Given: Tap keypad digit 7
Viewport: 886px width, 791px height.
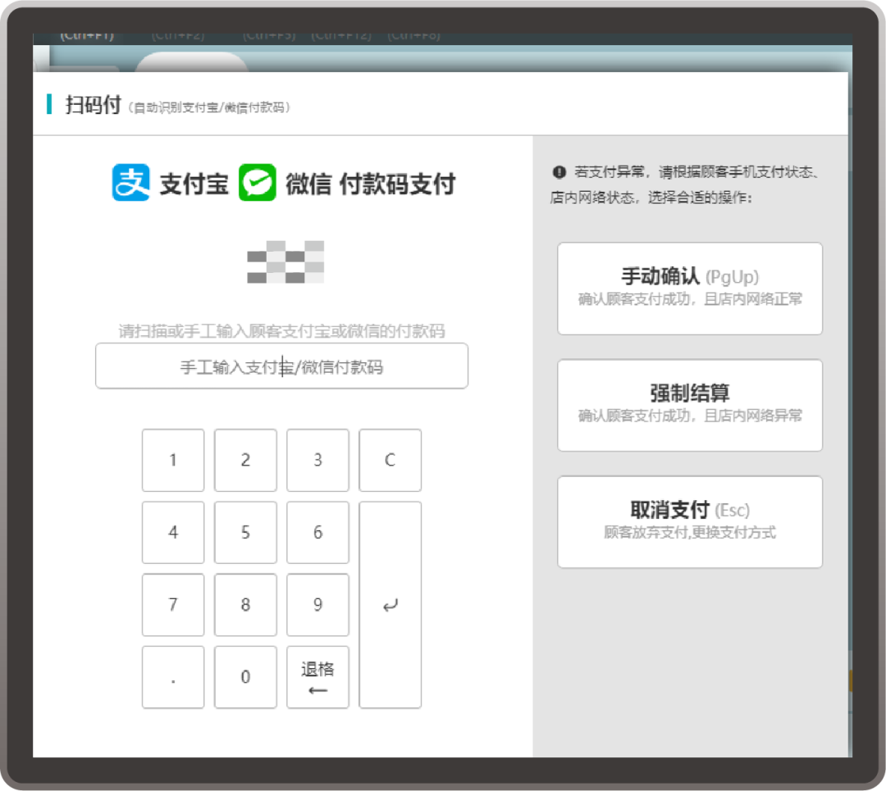Looking at the screenshot, I should (x=173, y=605).
